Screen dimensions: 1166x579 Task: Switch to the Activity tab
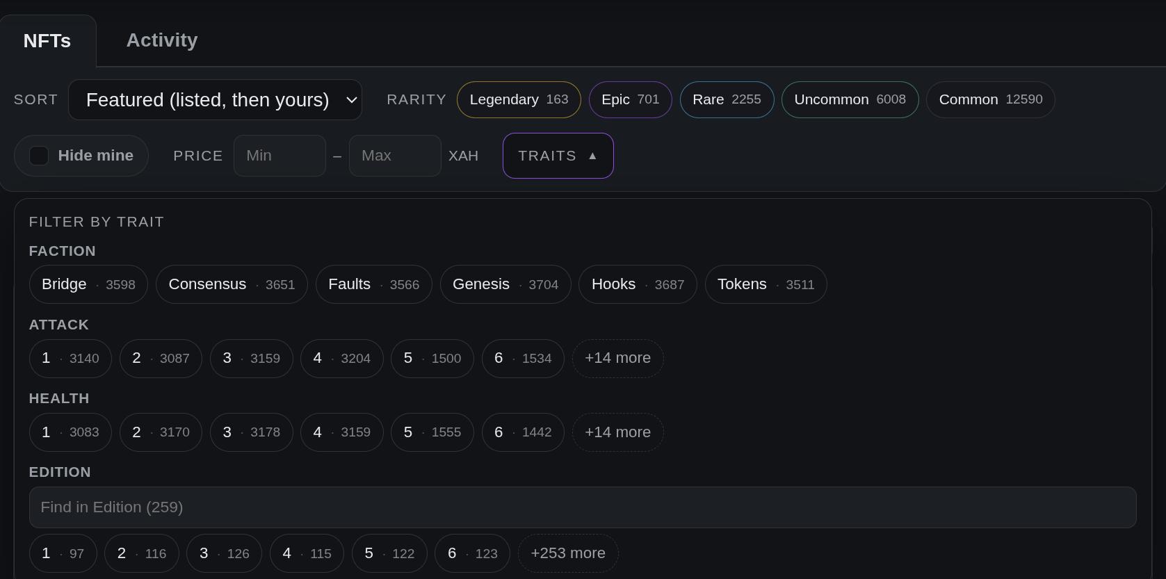pyautogui.click(x=162, y=40)
